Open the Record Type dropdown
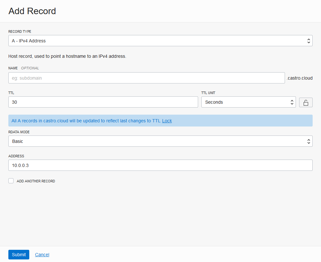This screenshot has width=321, height=262. 160,41
